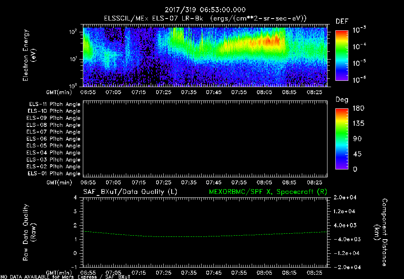Screen dimensions: 404x279
Task: Click GMT(min) label of the pitch angle panel
Action: 59,183
